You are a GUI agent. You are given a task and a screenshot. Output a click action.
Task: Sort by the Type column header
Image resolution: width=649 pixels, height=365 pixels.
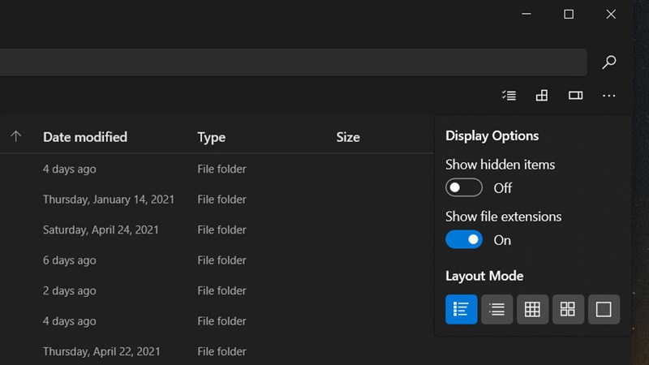(x=211, y=137)
